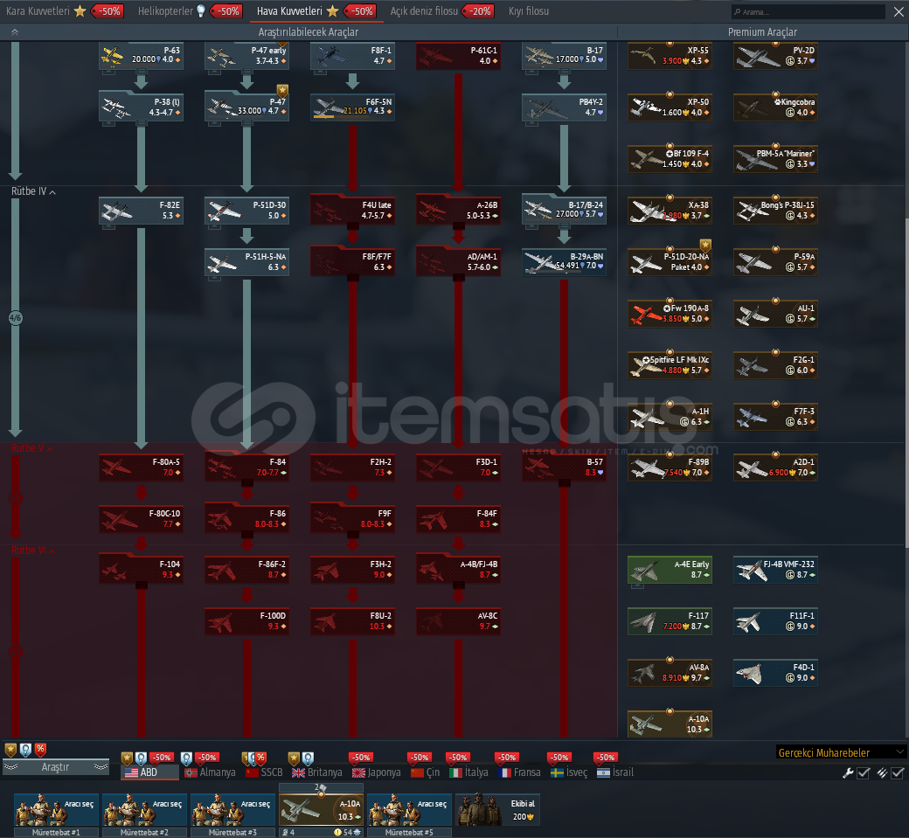Switch to the Açık deniz filosu tab
Image resolution: width=909 pixels, height=838 pixels.
click(441, 11)
